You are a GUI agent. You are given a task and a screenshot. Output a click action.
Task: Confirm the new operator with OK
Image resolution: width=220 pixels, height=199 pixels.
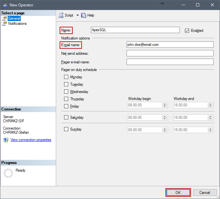pos(178,192)
